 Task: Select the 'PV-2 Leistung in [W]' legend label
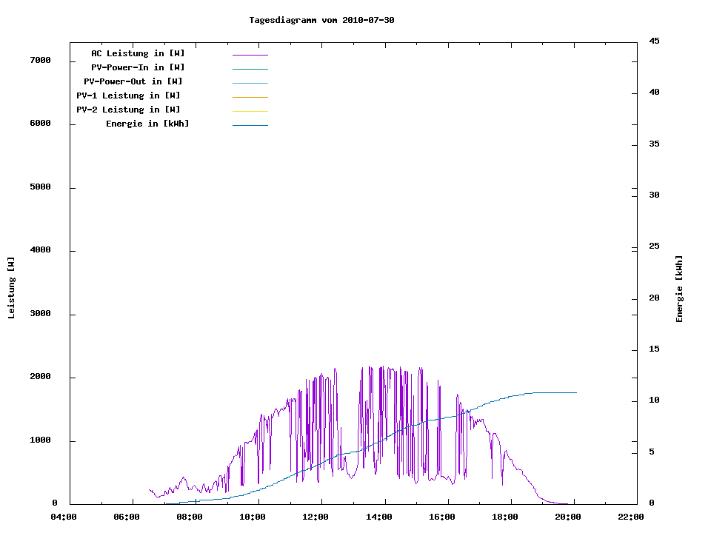129,110
